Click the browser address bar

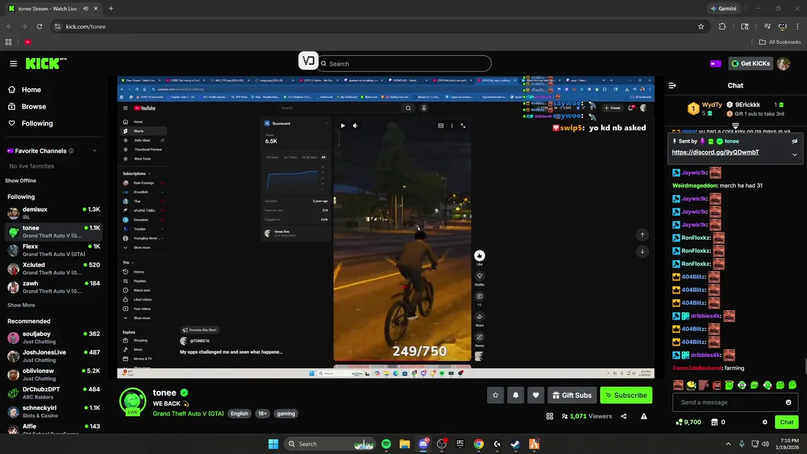coord(378,26)
